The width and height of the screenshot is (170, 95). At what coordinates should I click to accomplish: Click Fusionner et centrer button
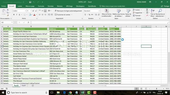62,15
